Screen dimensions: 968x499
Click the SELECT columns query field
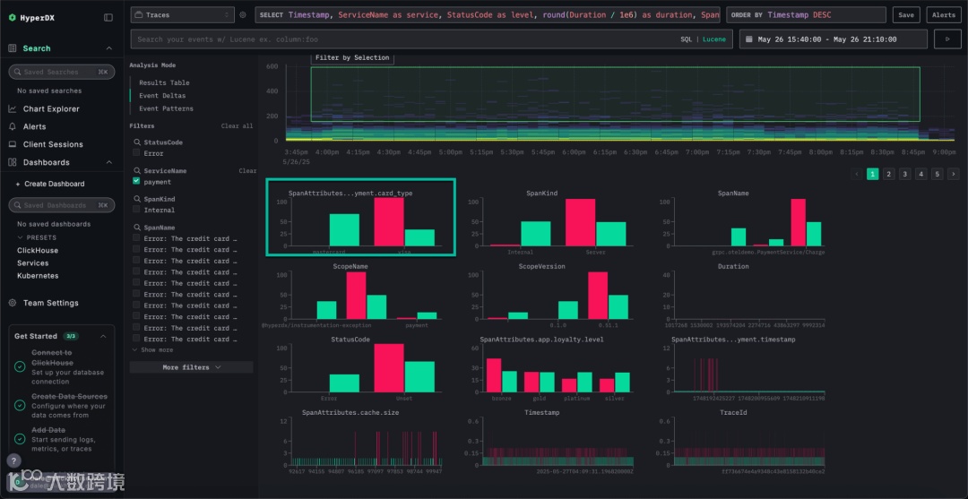(488, 15)
